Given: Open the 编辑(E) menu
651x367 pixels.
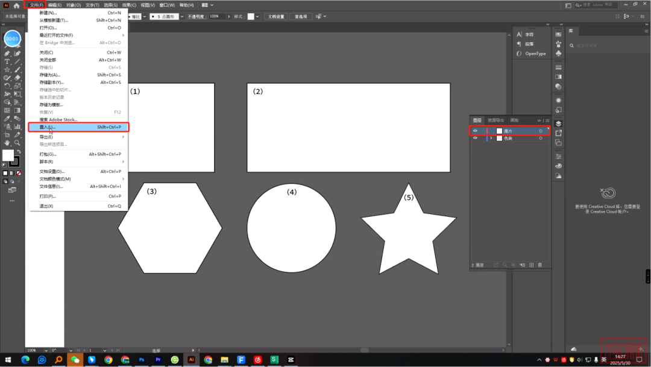Looking at the screenshot, I should 54,5.
